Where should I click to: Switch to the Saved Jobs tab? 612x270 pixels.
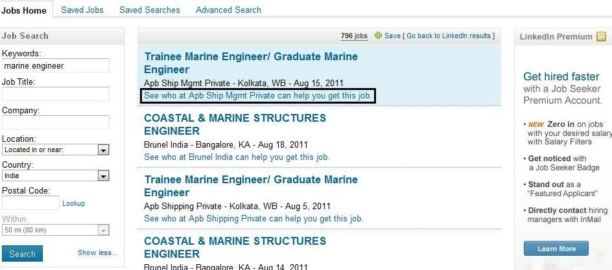coord(82,10)
